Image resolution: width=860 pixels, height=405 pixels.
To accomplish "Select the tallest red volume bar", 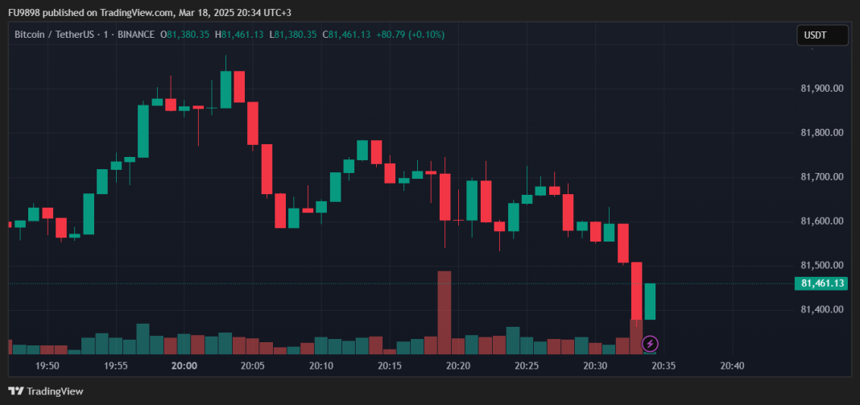I will click(444, 312).
